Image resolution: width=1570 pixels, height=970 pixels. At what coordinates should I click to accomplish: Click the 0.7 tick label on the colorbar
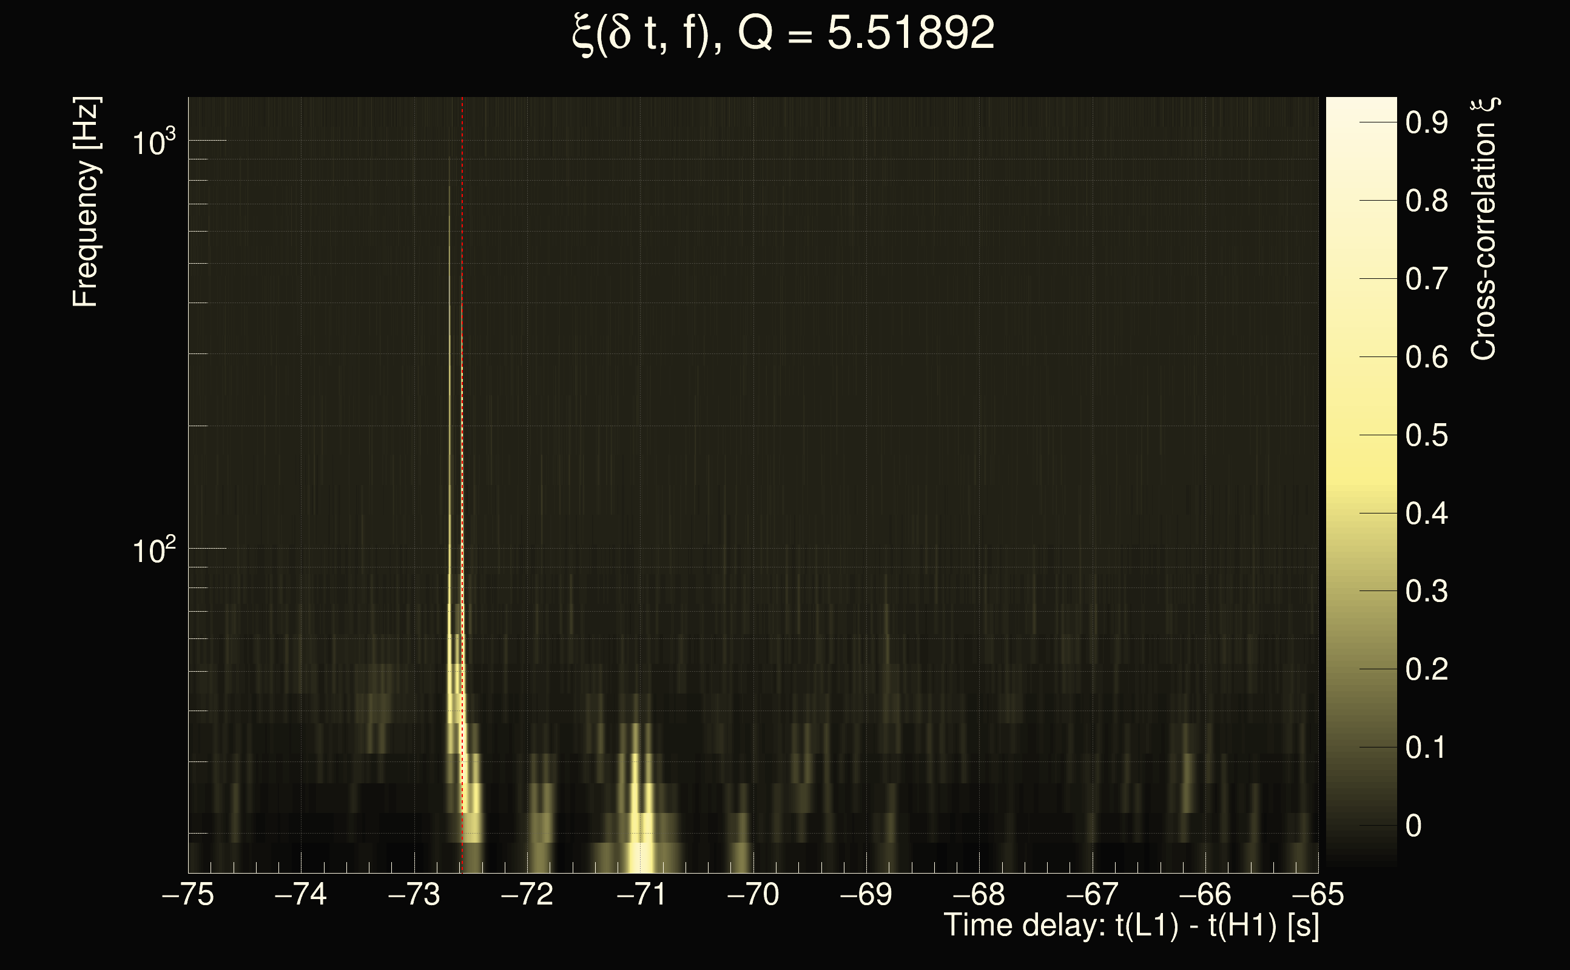1426,279
